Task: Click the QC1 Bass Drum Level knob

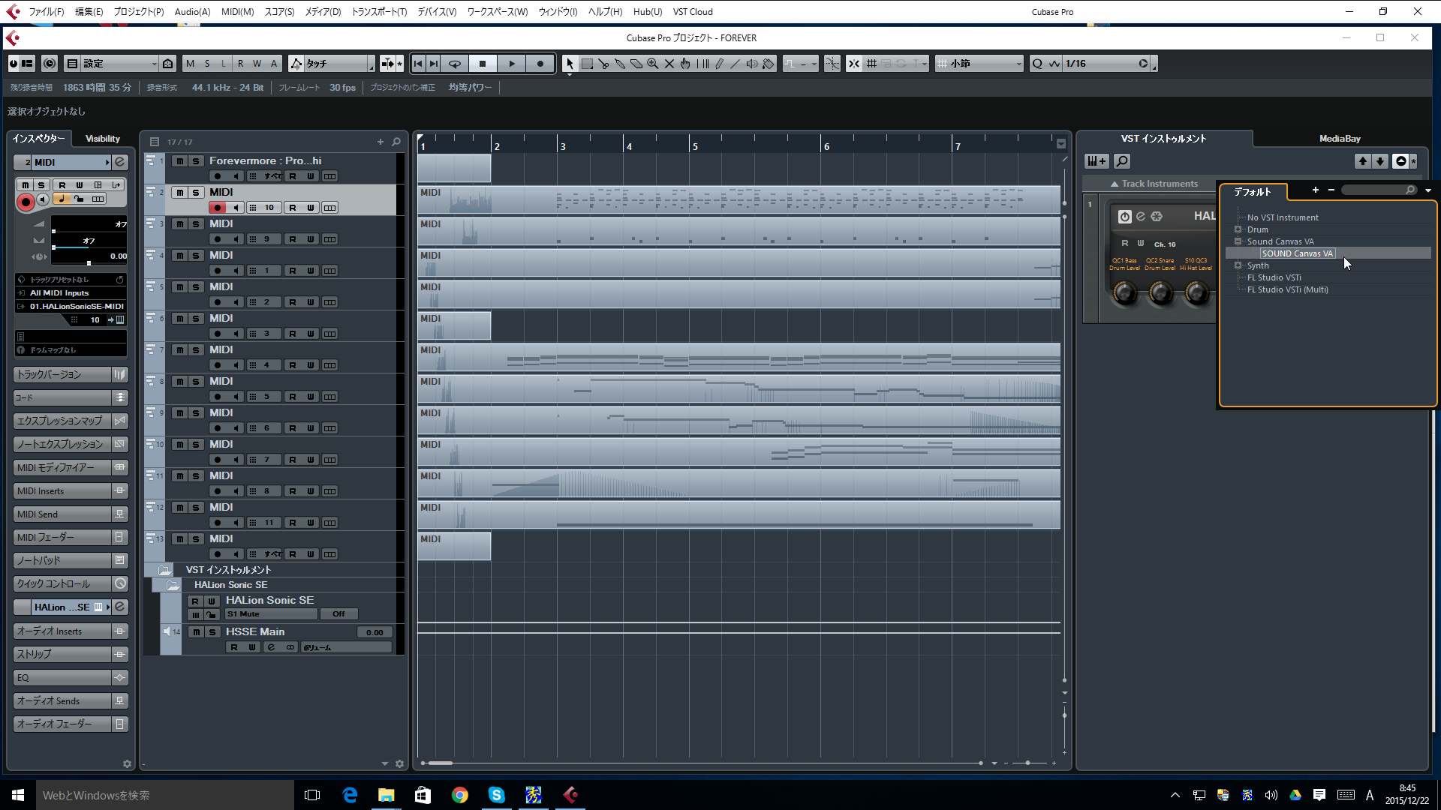Action: (1124, 293)
